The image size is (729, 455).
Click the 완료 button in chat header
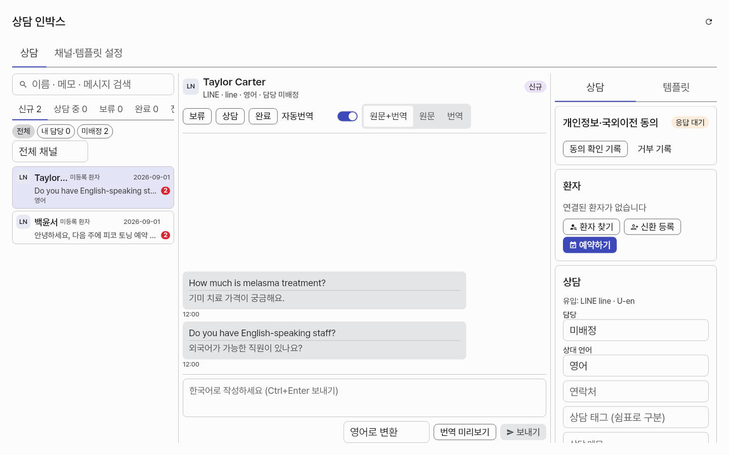click(x=263, y=116)
